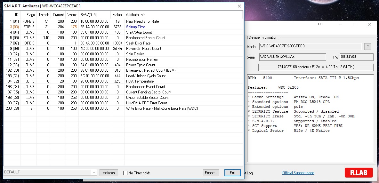Select the Power-On Hours Count row
The height and width of the screenshot is (183, 379).
[x=123, y=49]
